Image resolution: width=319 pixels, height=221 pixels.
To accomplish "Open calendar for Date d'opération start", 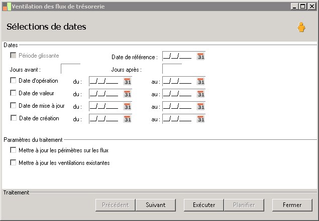I will 127,81.
